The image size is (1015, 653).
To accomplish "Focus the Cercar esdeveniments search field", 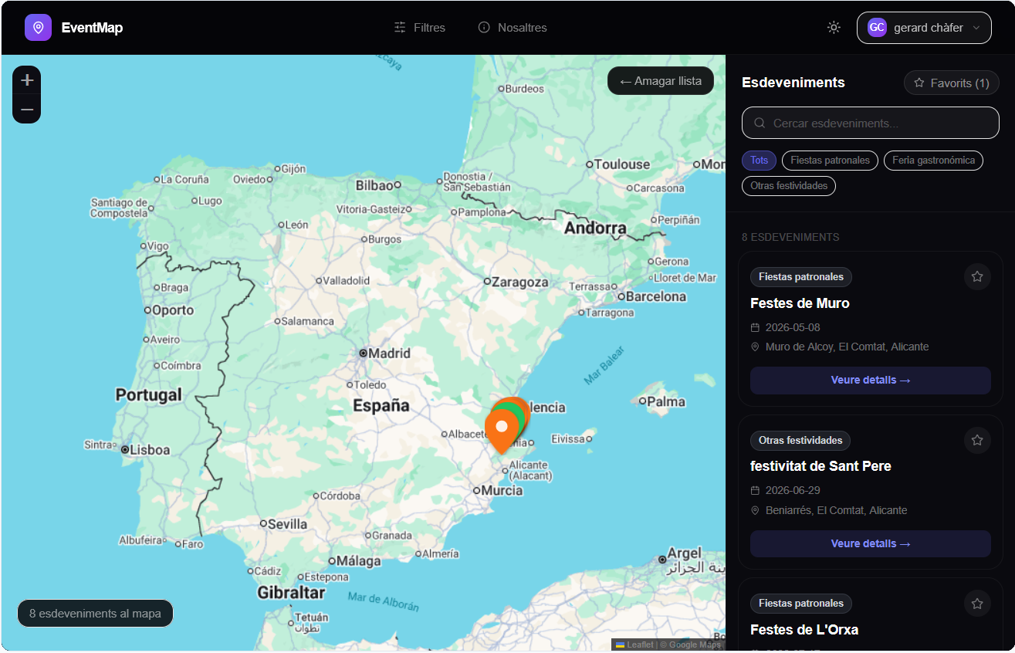I will click(871, 123).
